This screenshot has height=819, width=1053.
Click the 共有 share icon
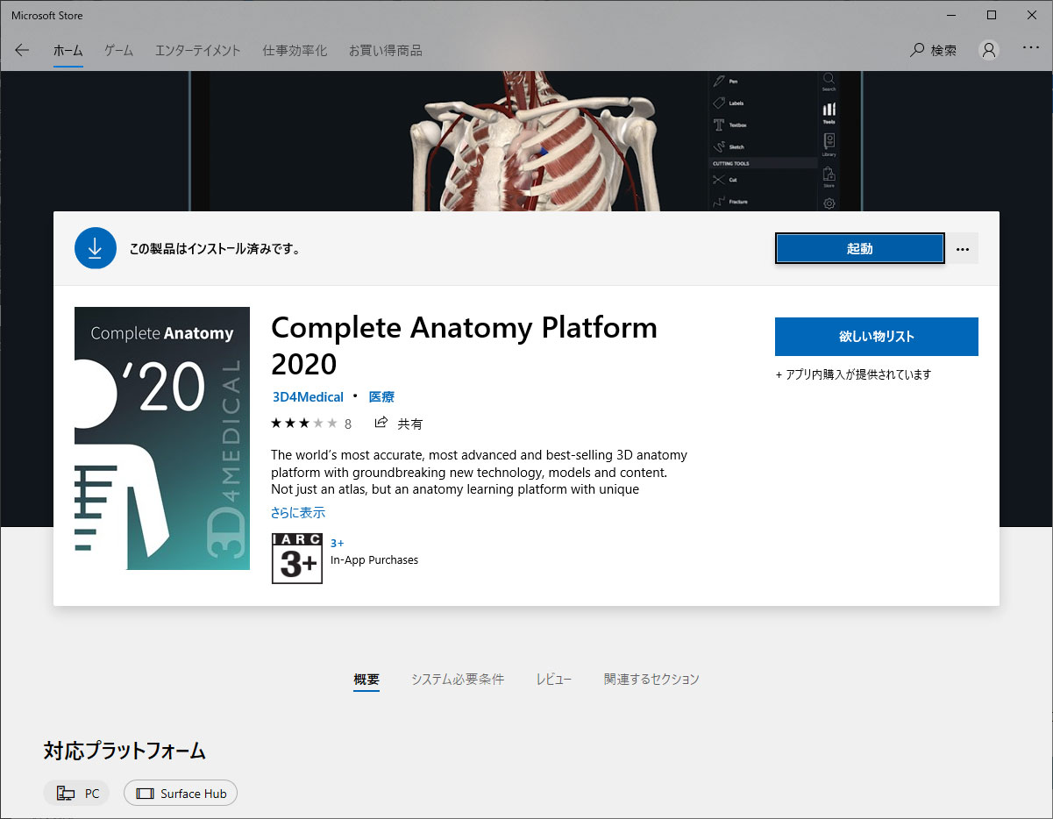399,424
